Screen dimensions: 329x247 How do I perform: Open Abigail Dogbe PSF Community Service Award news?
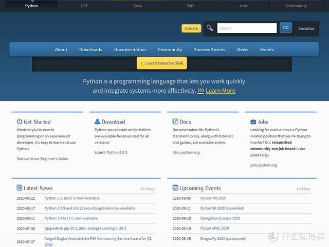pyautogui.click(x=98, y=241)
